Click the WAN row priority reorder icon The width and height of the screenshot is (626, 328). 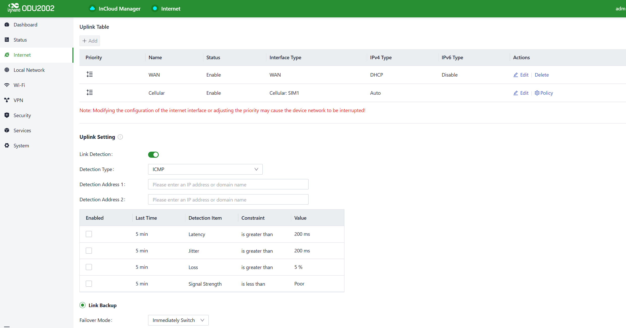(x=90, y=74)
